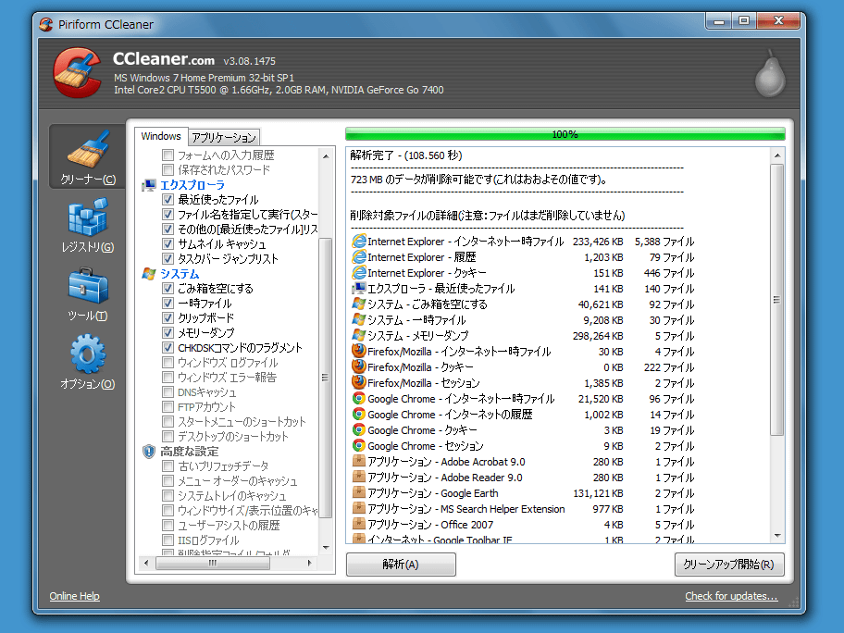Enable the フォームへの入力履歴 checkbox
The width and height of the screenshot is (844, 633).
coord(168,155)
